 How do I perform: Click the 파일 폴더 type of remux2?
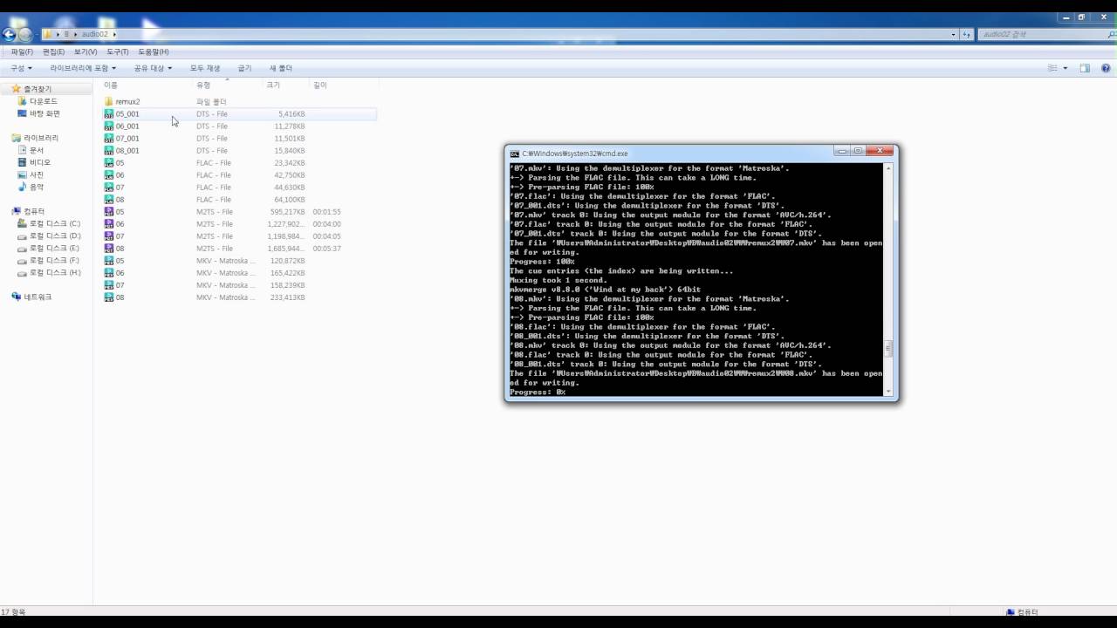[211, 102]
